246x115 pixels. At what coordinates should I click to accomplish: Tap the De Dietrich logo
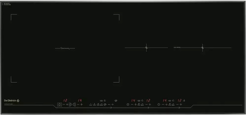point(12,101)
